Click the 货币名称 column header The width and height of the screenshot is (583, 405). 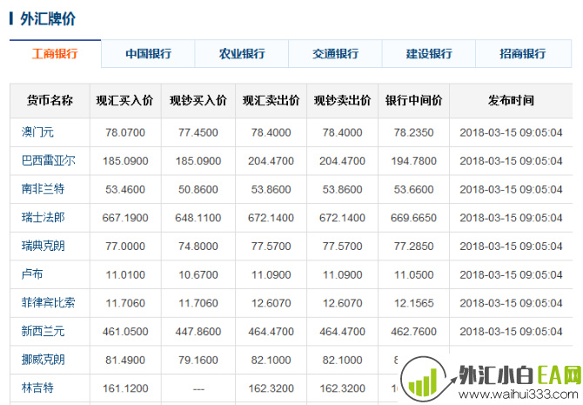click(x=50, y=100)
